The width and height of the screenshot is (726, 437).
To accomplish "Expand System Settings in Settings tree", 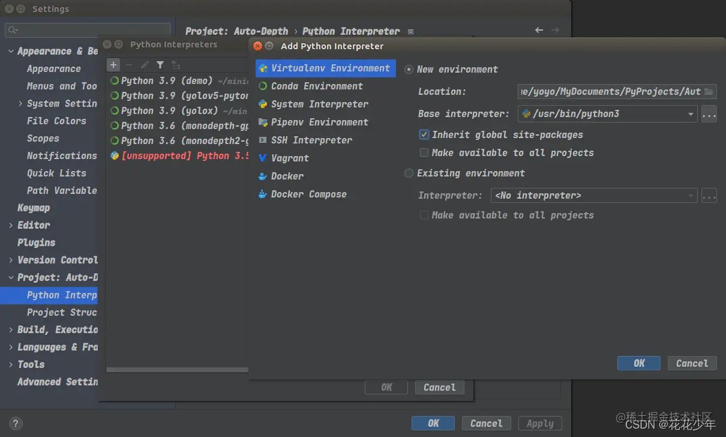I will [x=21, y=103].
